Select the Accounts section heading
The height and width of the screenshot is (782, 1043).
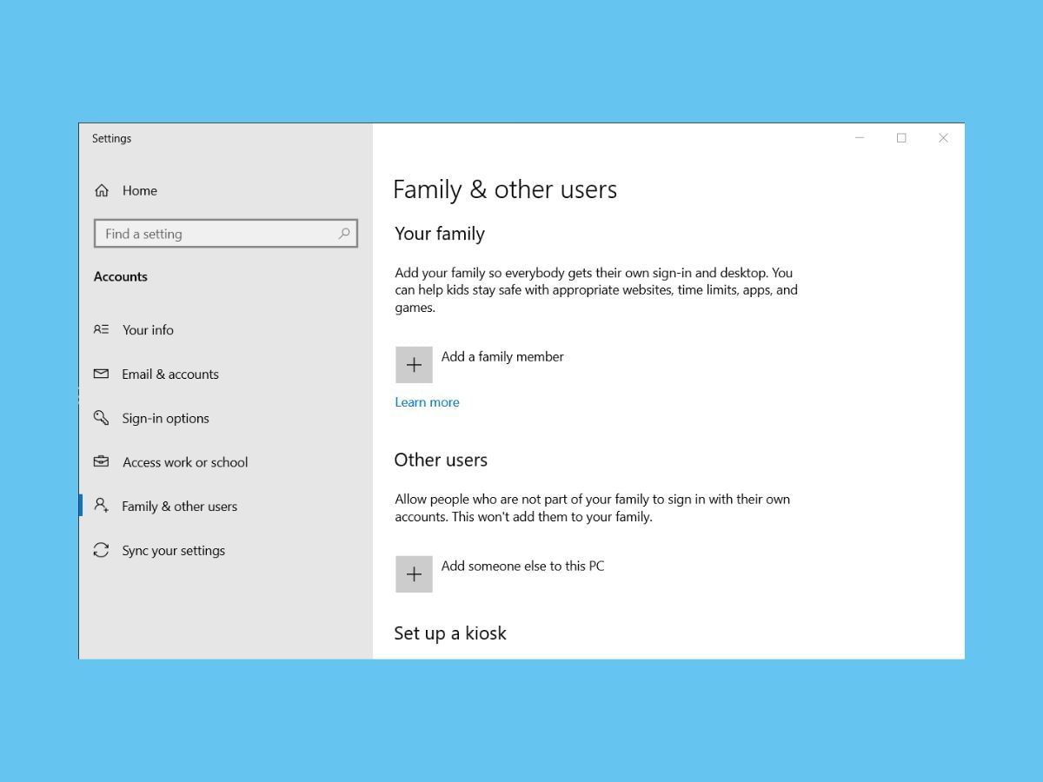pos(121,276)
